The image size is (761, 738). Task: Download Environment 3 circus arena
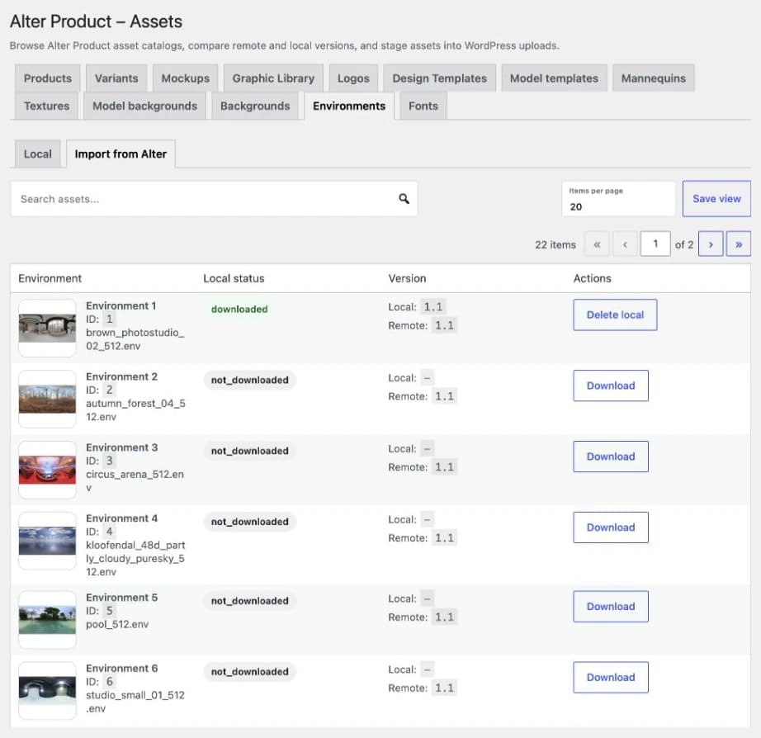tap(611, 457)
